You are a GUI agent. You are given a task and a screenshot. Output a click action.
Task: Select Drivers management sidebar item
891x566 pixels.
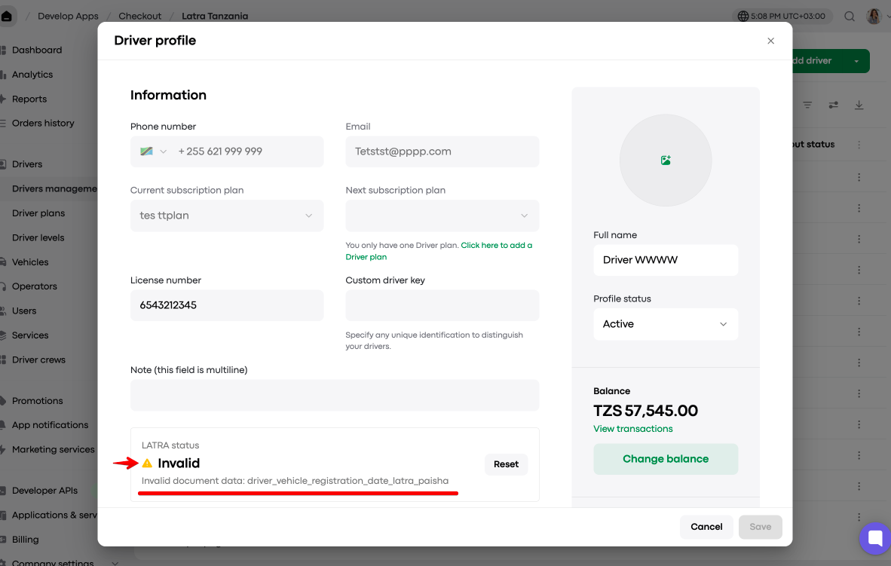54,188
